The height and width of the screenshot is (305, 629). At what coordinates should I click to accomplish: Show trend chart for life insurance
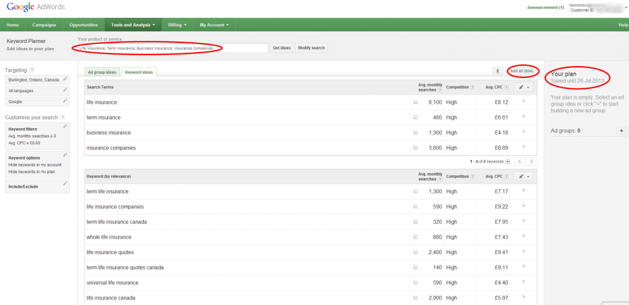pos(416,102)
